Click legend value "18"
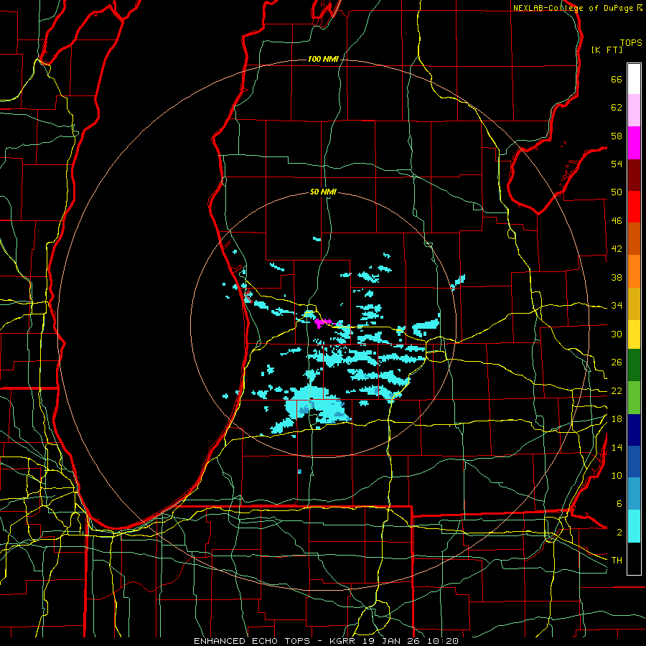 (617, 419)
